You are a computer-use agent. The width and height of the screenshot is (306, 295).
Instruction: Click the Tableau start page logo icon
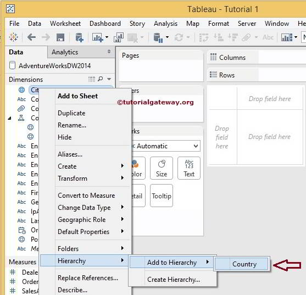pyautogui.click(x=13, y=37)
